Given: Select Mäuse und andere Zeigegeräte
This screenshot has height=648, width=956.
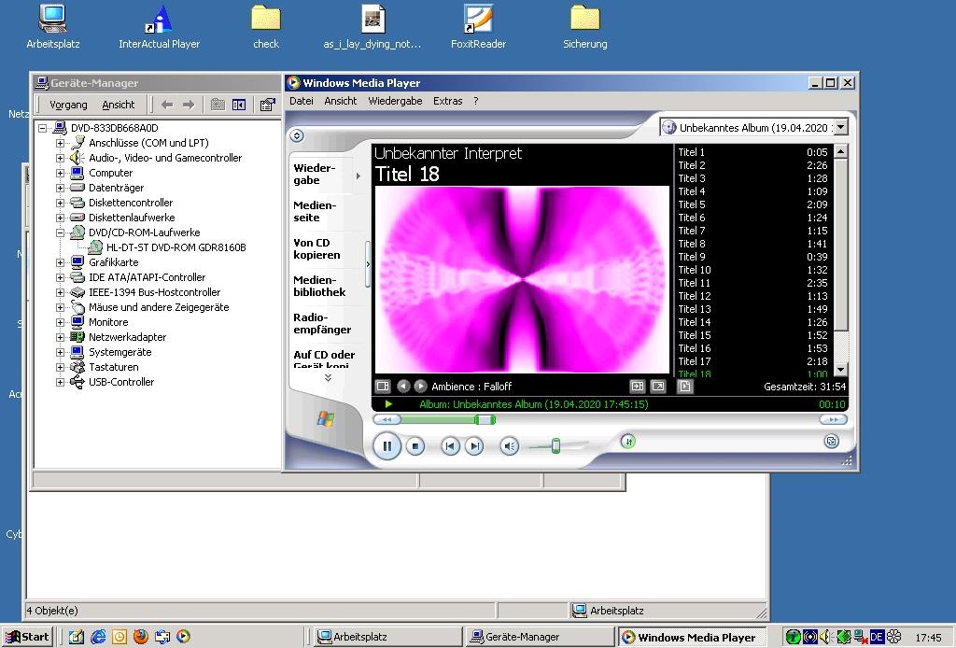Looking at the screenshot, I should click(159, 307).
